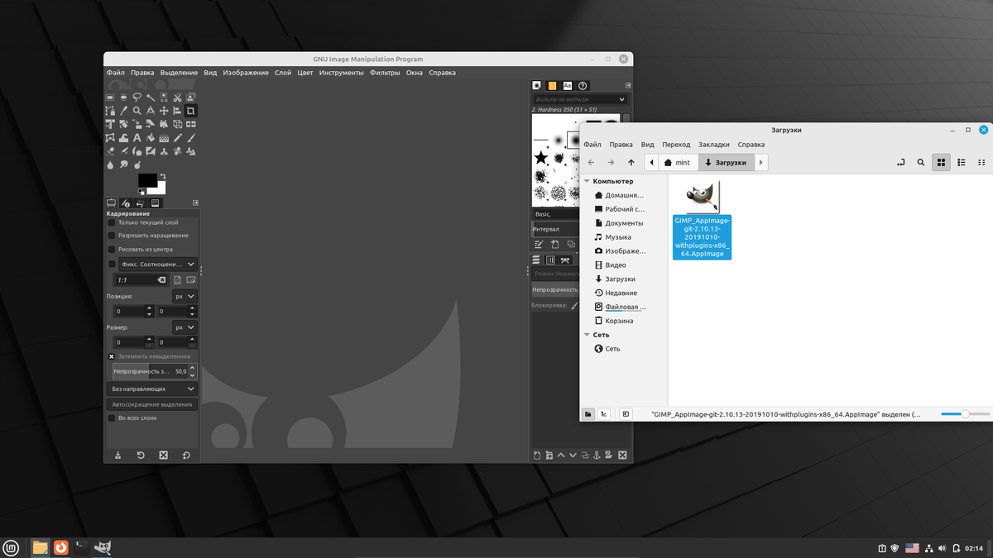Select the Bucket Fill tool
This screenshot has width=993, height=558.
tap(151, 138)
